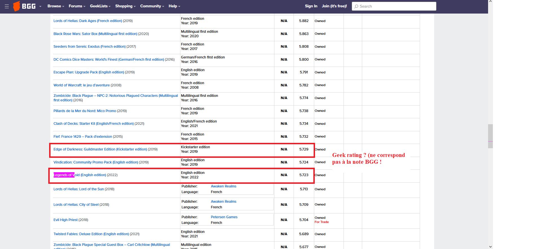This screenshot has height=249, width=542.
Task: Open the Evil High Priest game link
Action: coord(65,220)
